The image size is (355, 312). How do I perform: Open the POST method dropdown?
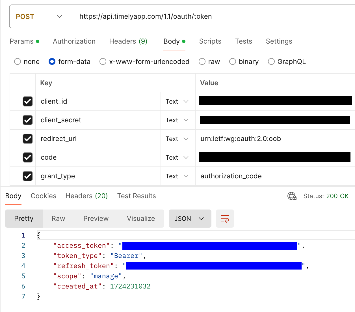point(39,17)
